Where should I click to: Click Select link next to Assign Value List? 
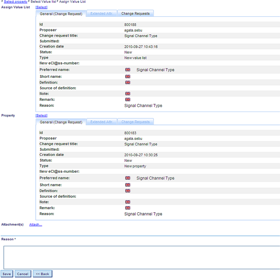[x=41, y=7]
